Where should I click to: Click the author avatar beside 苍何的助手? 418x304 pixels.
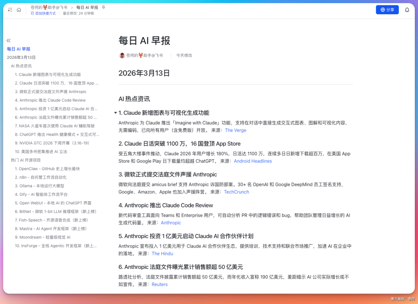[x=122, y=55]
